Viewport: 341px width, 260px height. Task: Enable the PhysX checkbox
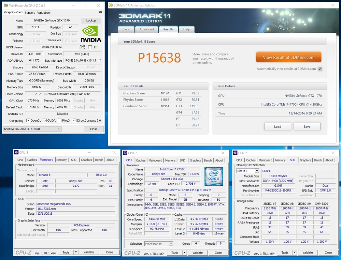coord(60,121)
